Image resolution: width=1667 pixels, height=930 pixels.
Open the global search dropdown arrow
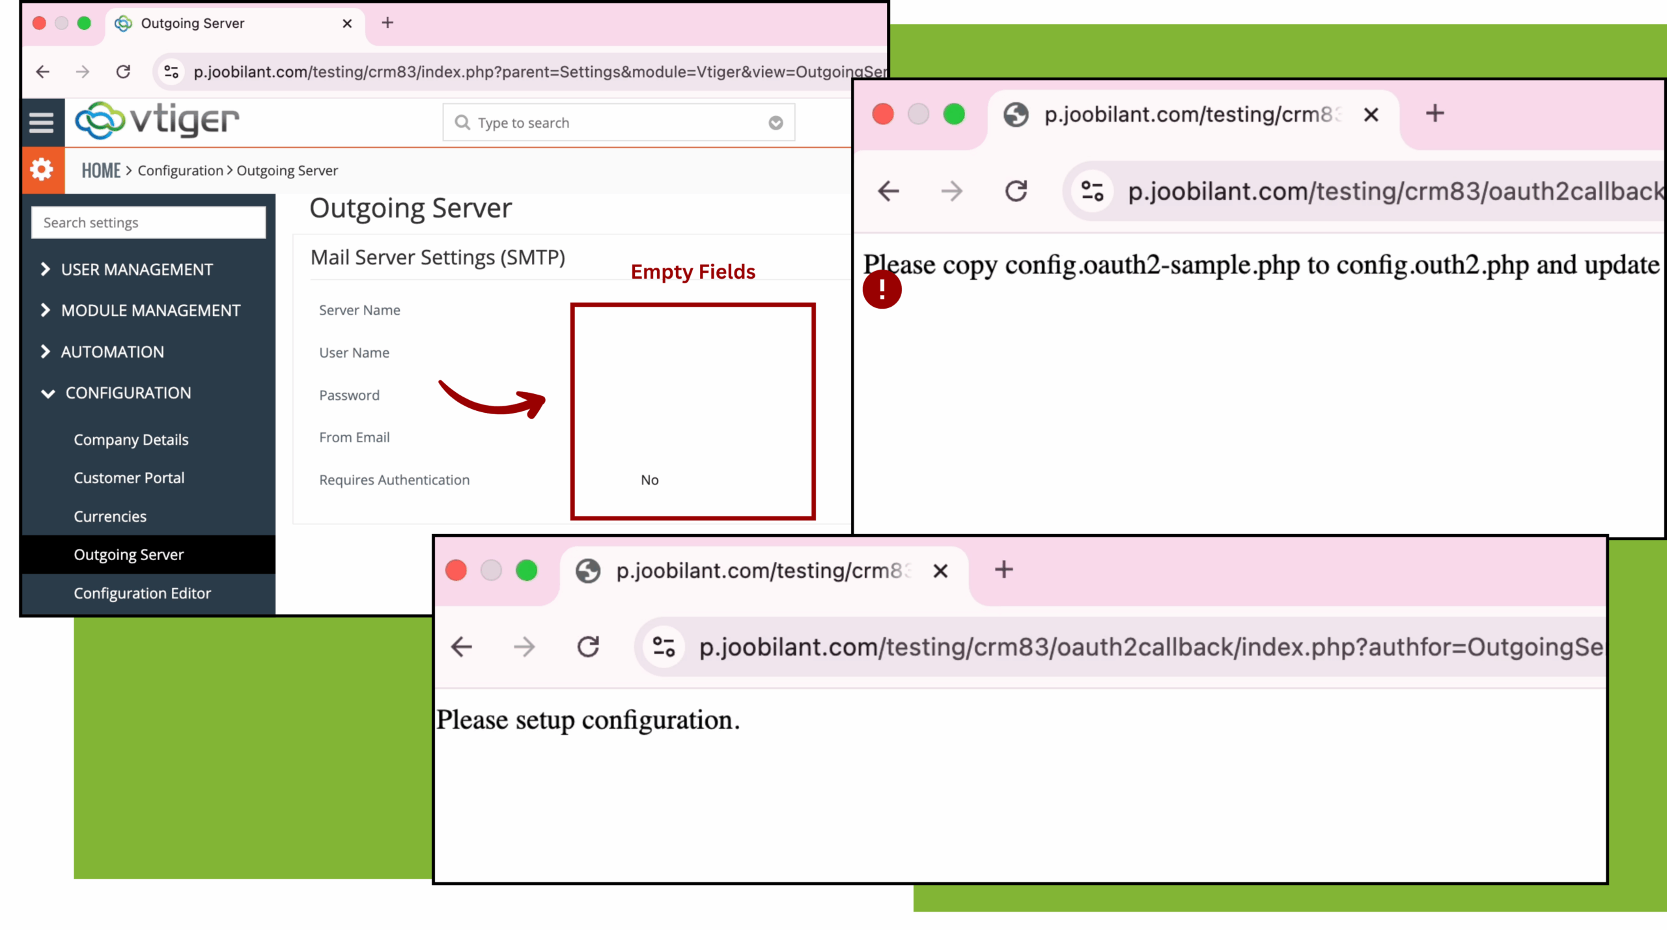[775, 123]
